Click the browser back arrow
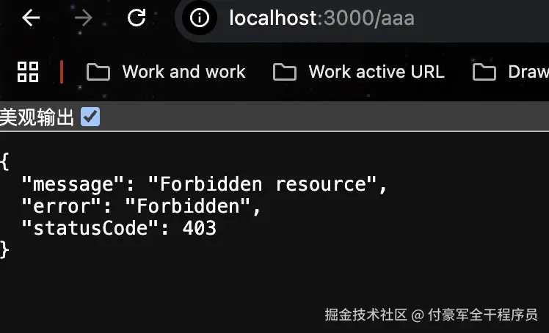This screenshot has width=549, height=333. 31,18
